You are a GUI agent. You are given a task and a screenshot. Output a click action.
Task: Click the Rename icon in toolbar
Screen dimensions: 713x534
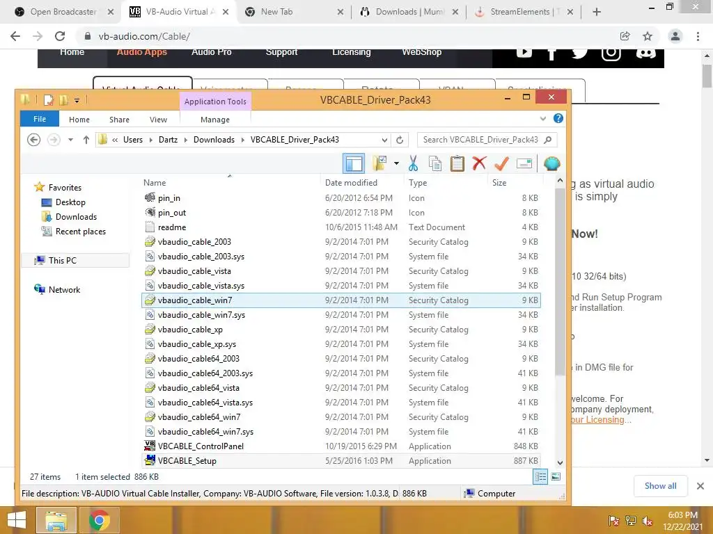click(524, 163)
